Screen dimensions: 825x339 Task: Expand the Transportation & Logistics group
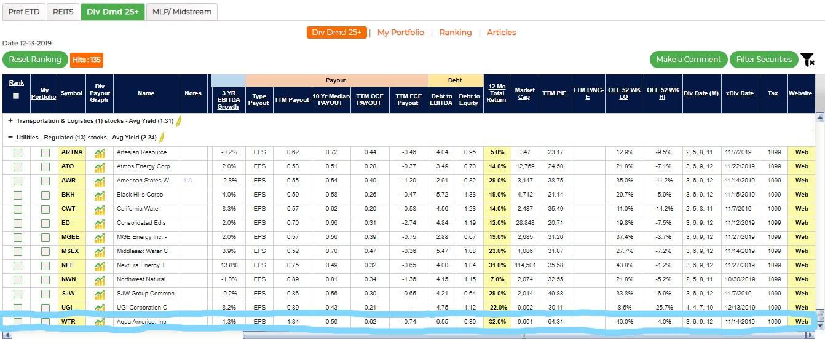click(x=10, y=121)
